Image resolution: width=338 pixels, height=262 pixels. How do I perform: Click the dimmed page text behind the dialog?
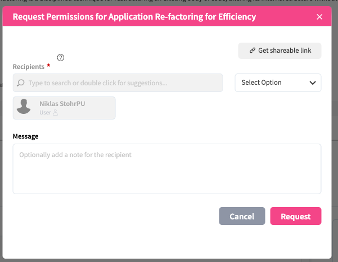point(169,2)
